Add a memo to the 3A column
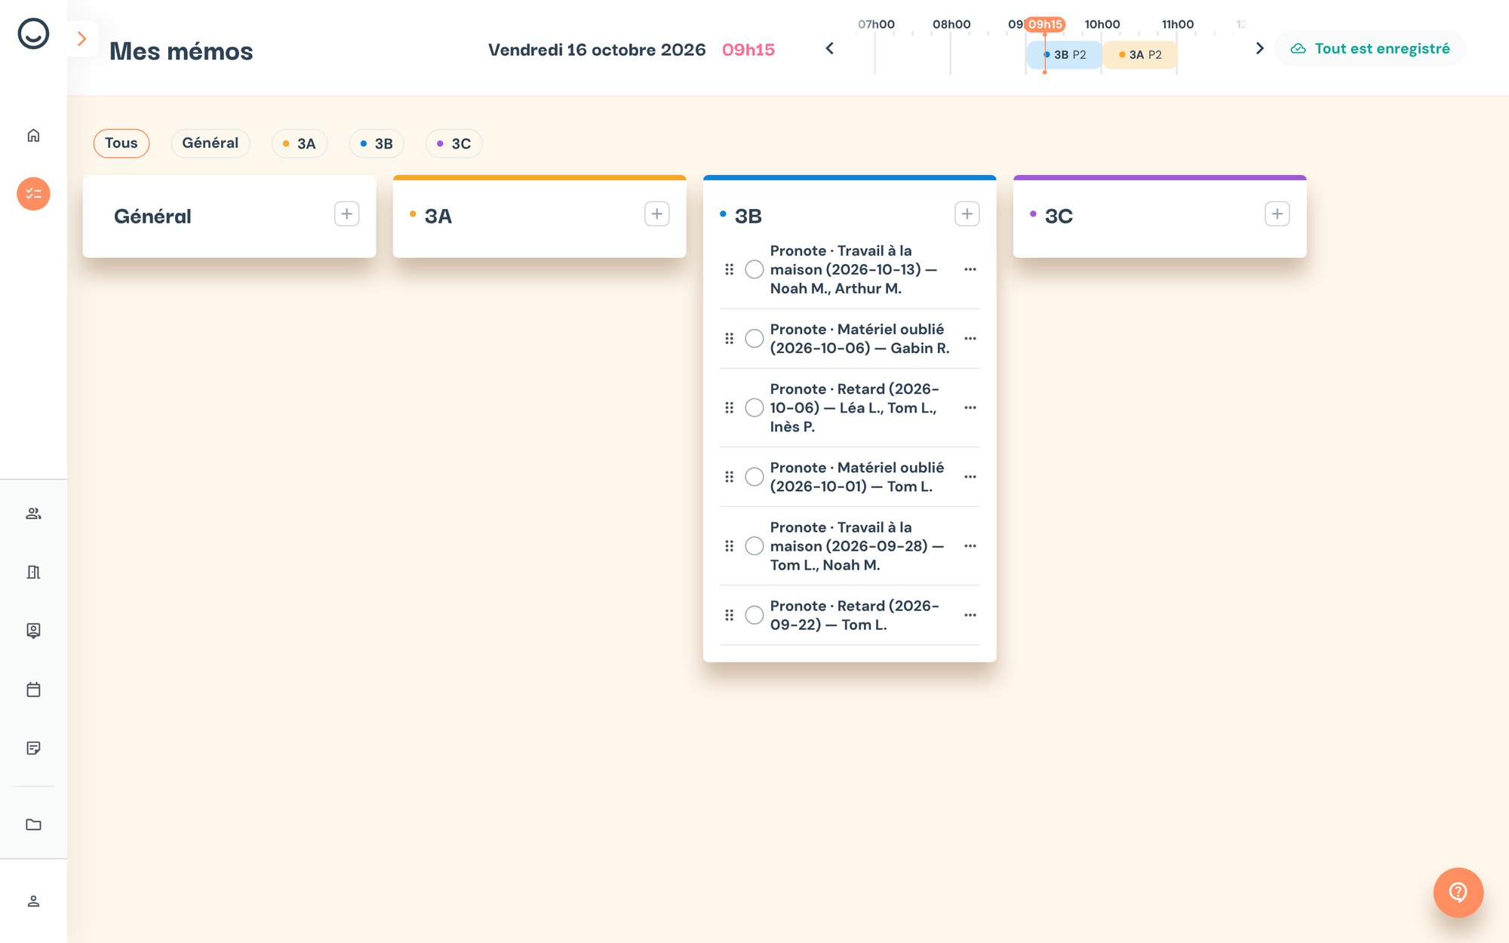Screen dimensions: 1509x943 point(656,214)
